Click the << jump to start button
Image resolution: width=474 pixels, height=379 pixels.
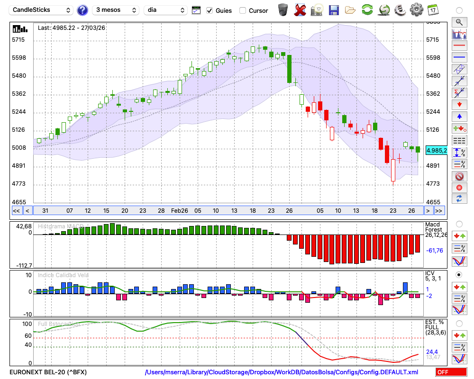(x=16, y=211)
